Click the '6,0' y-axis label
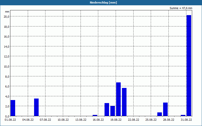The height and width of the screenshot is (126, 202). [7, 86]
